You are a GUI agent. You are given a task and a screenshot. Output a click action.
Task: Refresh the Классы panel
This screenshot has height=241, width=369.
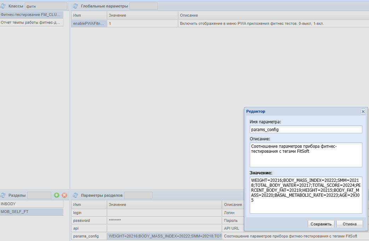3,6
